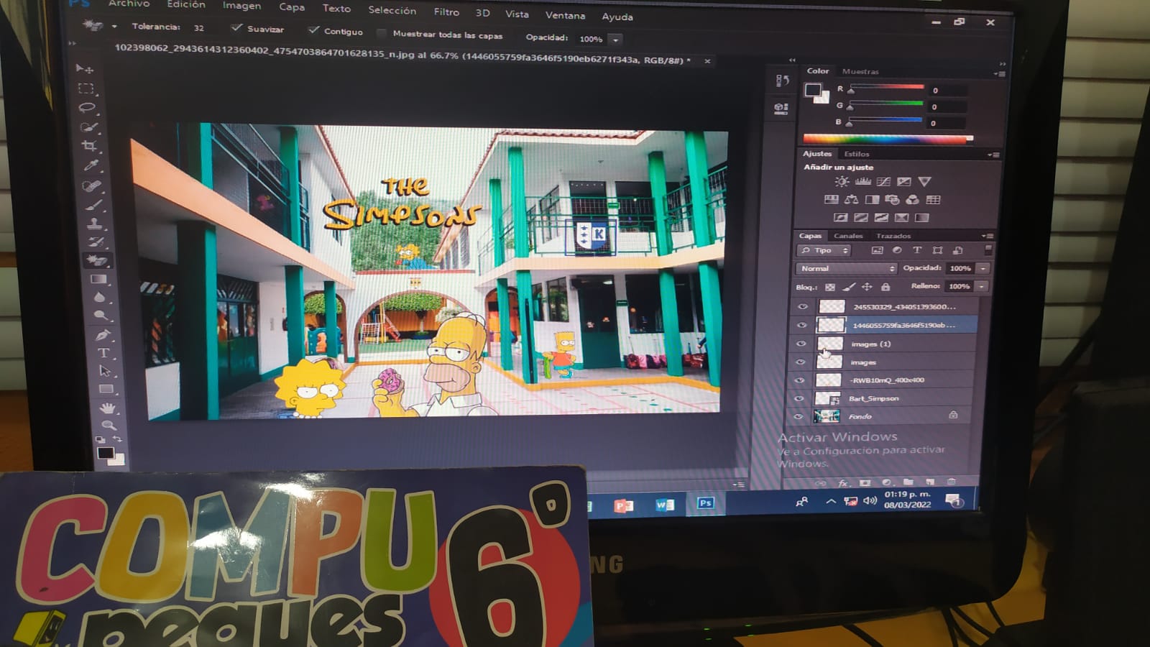The height and width of the screenshot is (647, 1150).
Task: Select the Crop tool
Action: pos(89,146)
